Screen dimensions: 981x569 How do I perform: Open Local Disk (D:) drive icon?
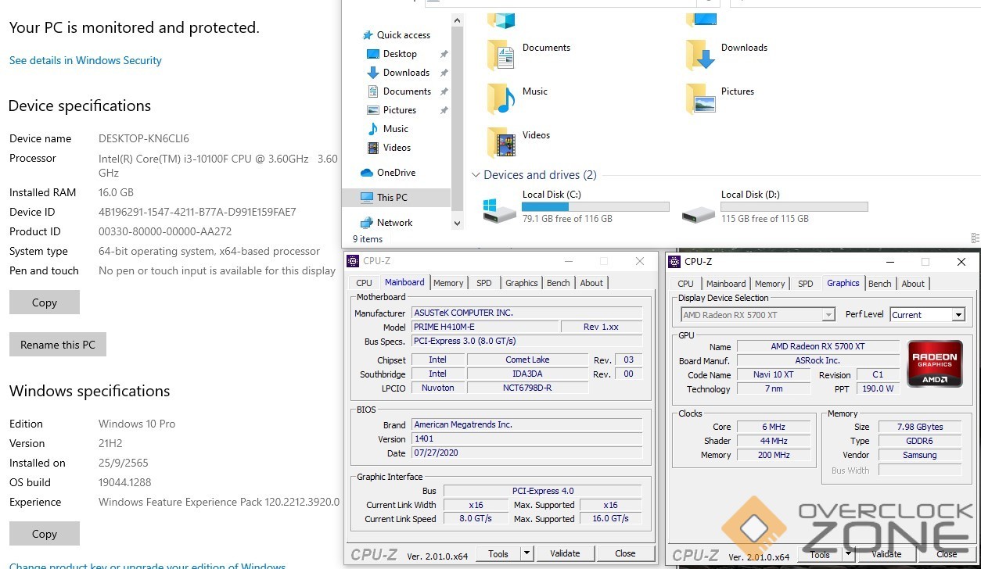pyautogui.click(x=698, y=210)
